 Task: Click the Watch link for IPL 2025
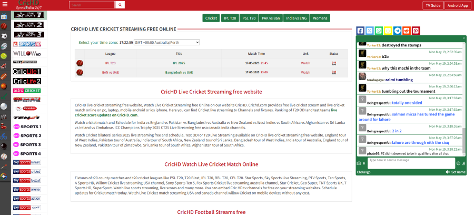point(305,64)
